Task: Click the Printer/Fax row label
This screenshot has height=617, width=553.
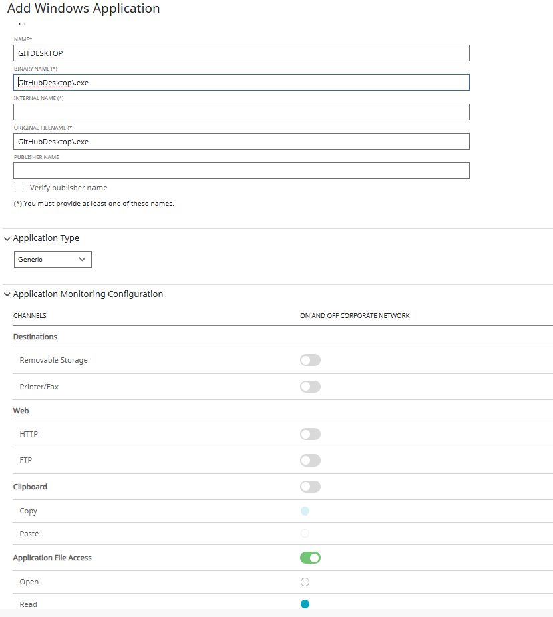Action: tap(39, 387)
